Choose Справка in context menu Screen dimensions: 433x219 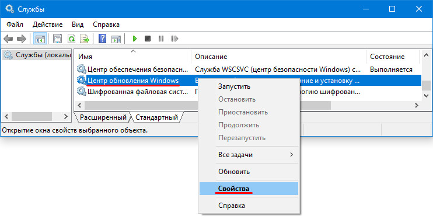point(249,206)
